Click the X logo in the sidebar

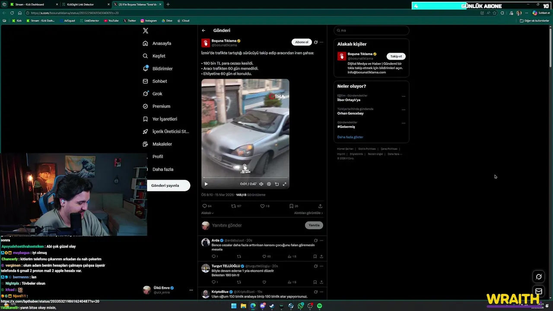coord(146,31)
